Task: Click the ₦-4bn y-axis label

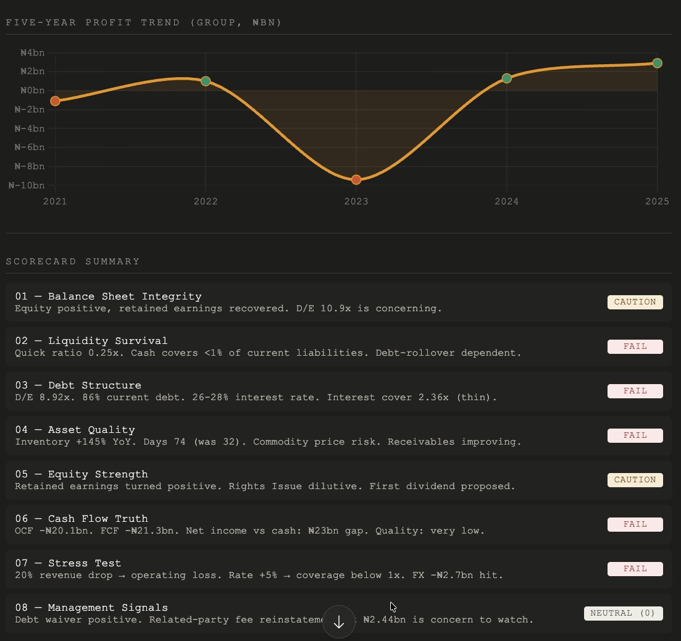Action: (30, 128)
